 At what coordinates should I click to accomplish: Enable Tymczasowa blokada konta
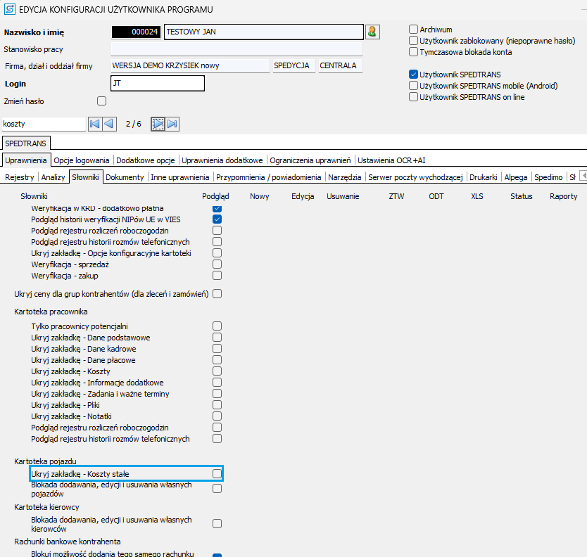click(414, 52)
